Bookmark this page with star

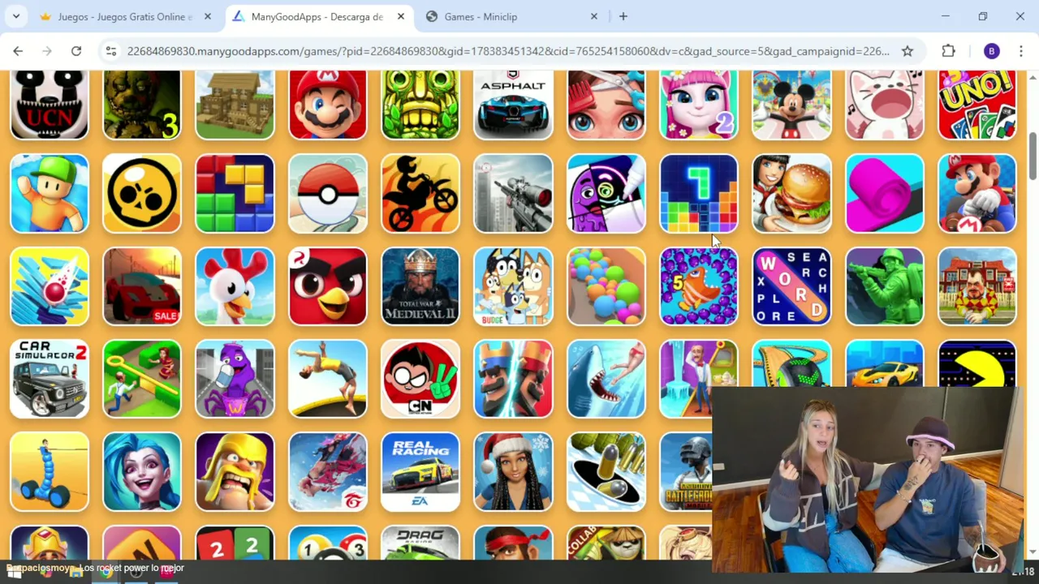(x=908, y=51)
